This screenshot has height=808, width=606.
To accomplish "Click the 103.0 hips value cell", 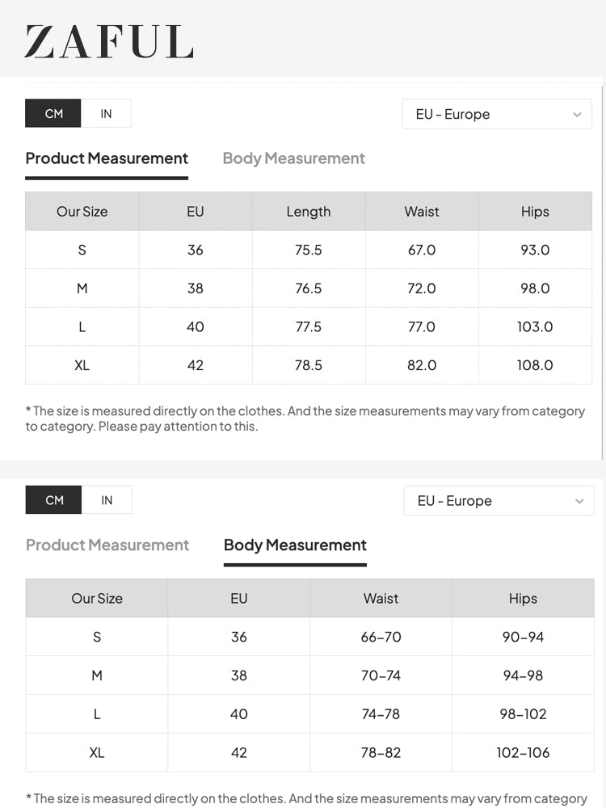I will click(535, 326).
